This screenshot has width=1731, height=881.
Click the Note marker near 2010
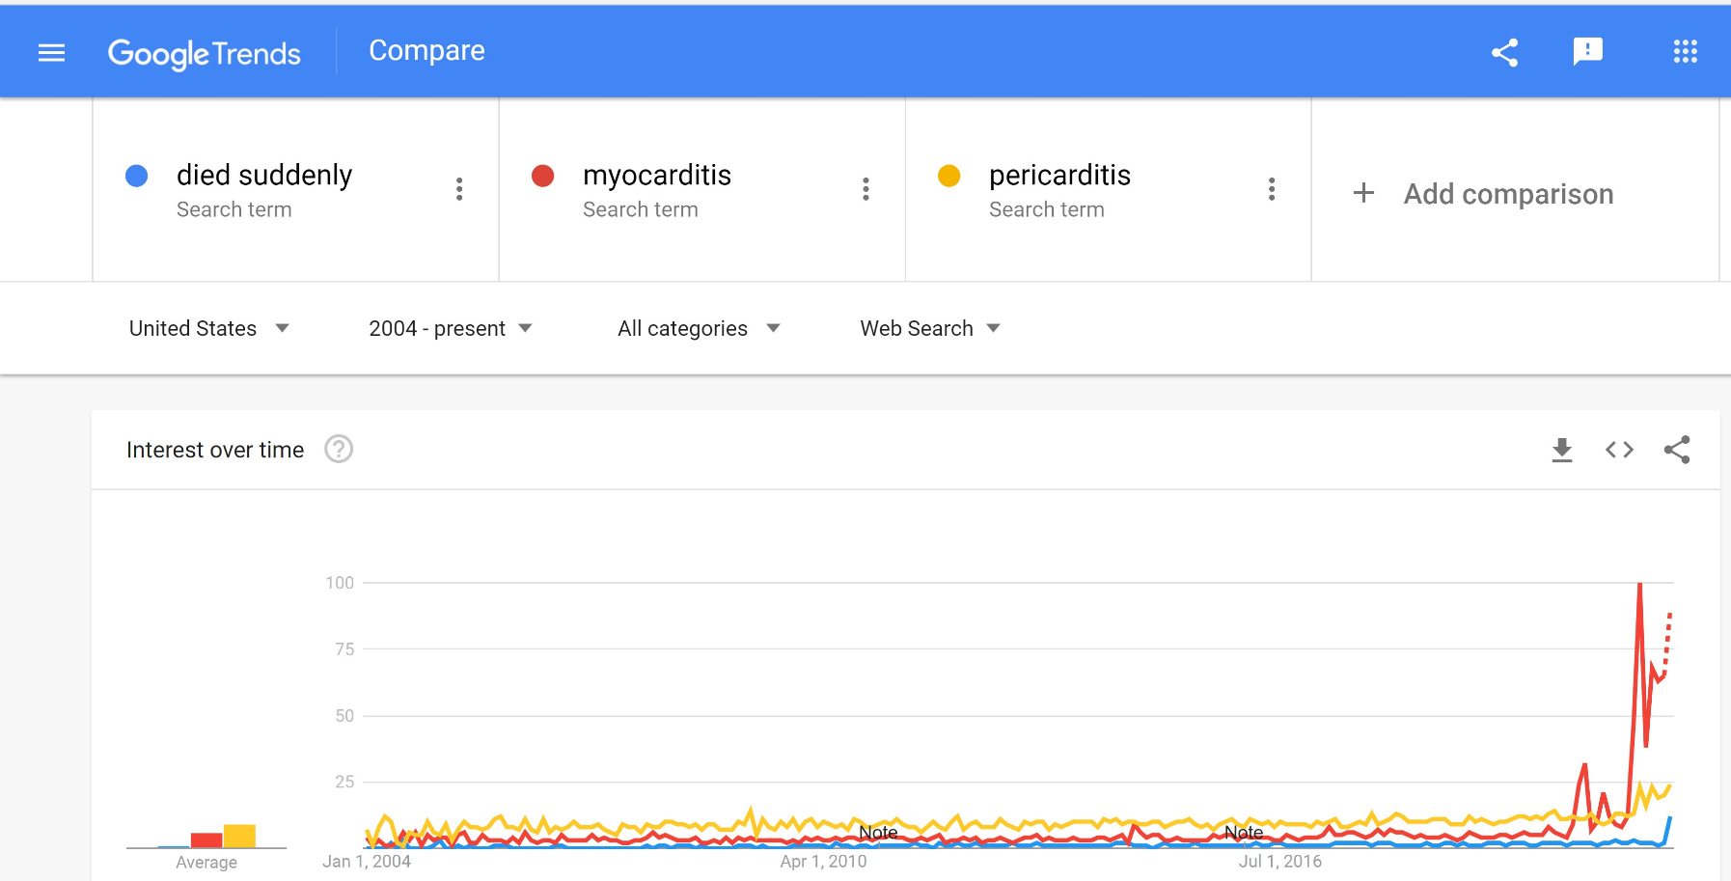coord(878,832)
